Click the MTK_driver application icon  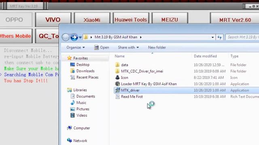click(117, 90)
